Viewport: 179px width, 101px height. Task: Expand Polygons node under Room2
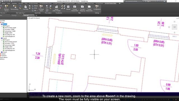click(x=2, y=40)
